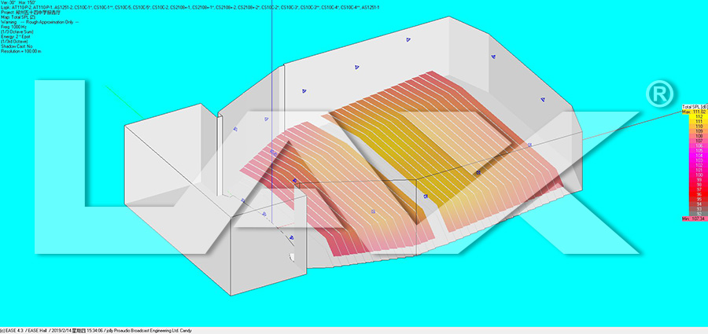This screenshot has height=334, width=708.
Task: Pick the 104 dB magenta legend swatch
Action: [698, 156]
